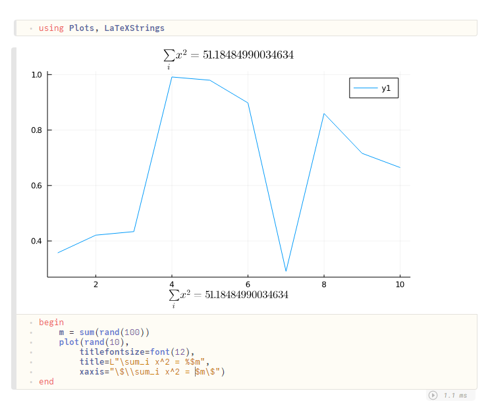Click the grey shoulder bar of plot cell
Viewport: 490px width, 418px height.
click(14, 219)
